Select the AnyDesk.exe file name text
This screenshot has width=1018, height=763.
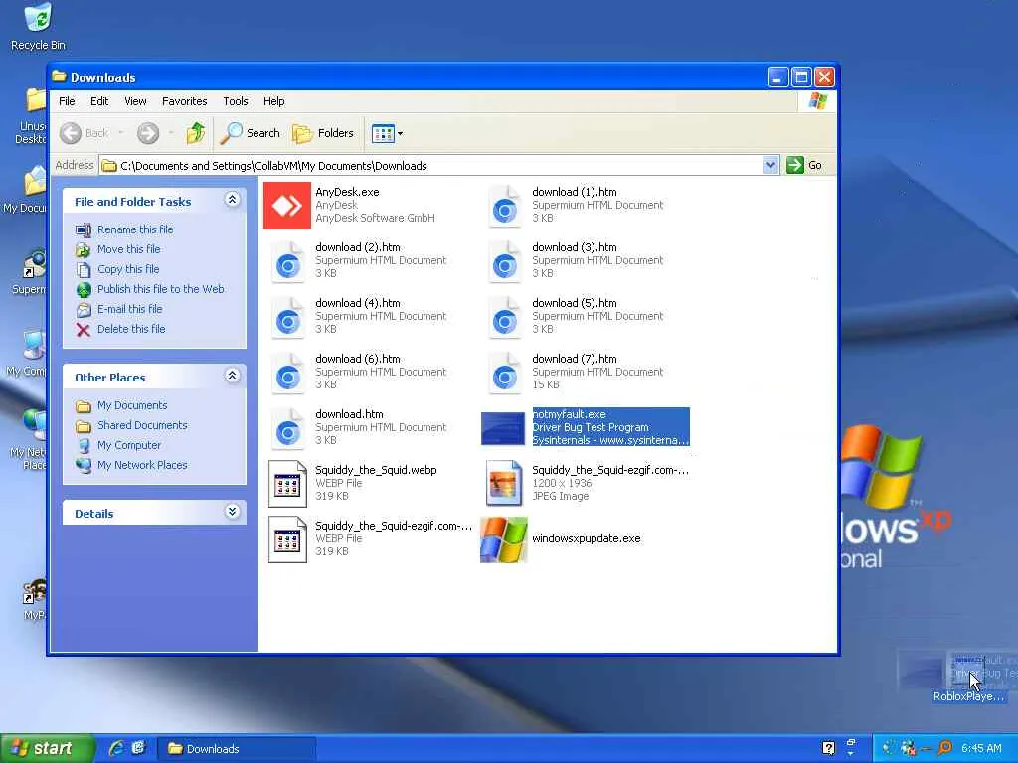347,192
